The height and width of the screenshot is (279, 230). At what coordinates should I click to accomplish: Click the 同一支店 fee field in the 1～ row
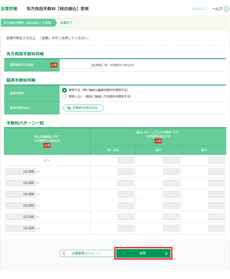pyautogui.click(x=126, y=160)
